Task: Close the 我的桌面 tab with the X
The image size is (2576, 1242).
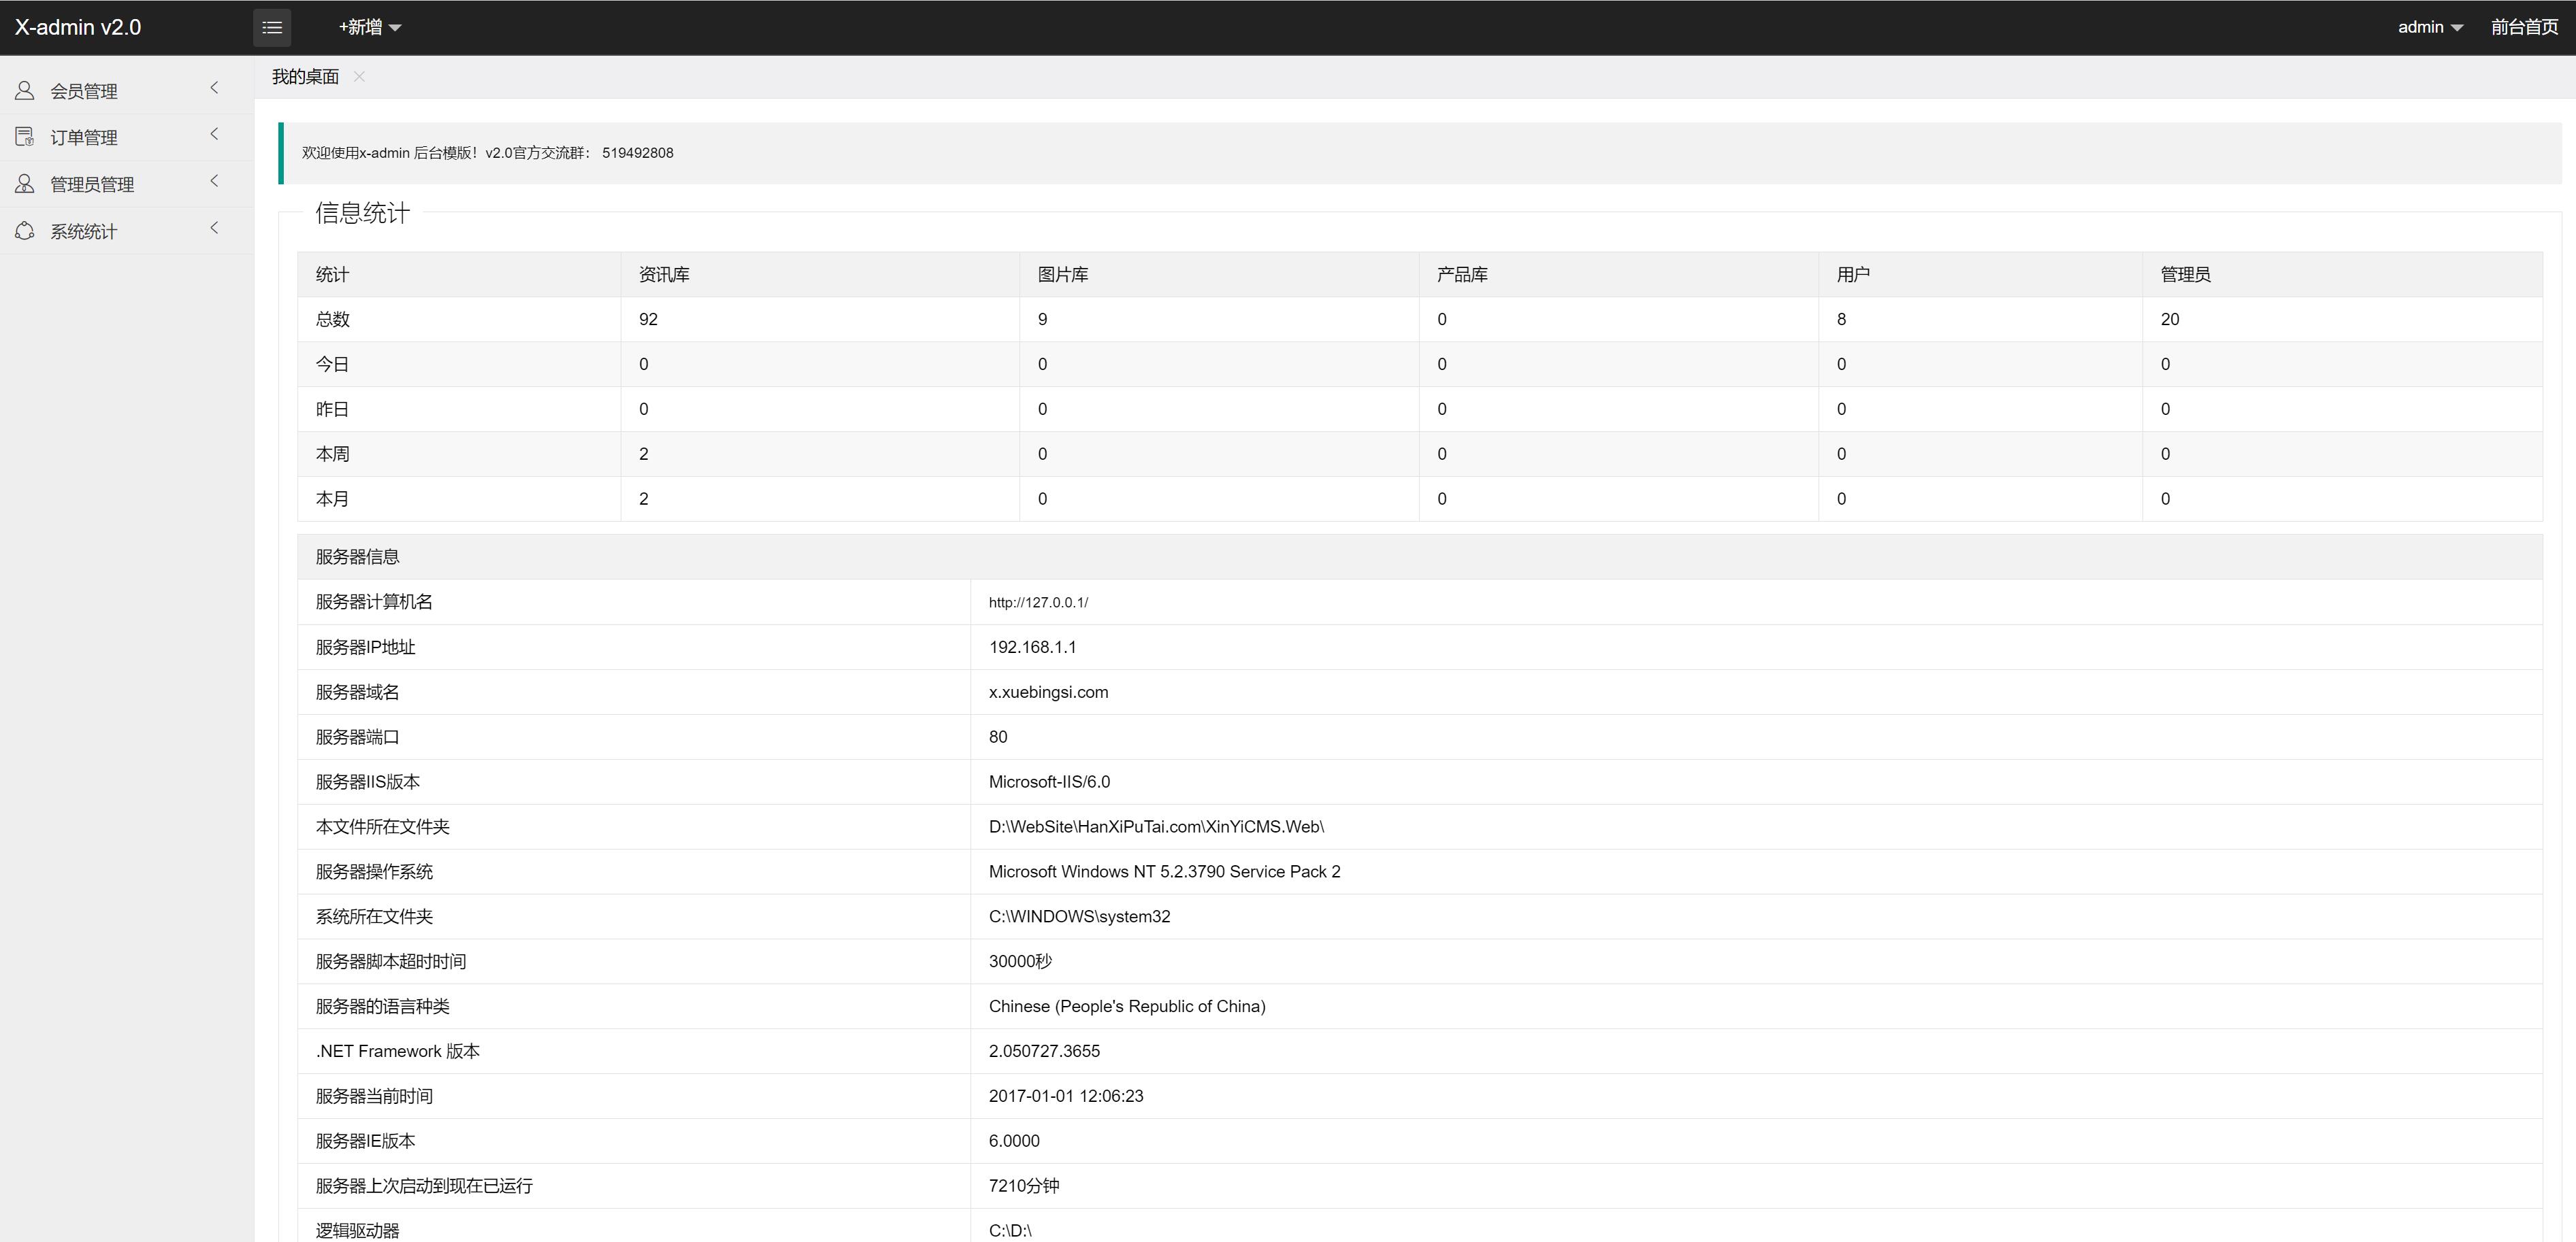Action: click(x=359, y=77)
